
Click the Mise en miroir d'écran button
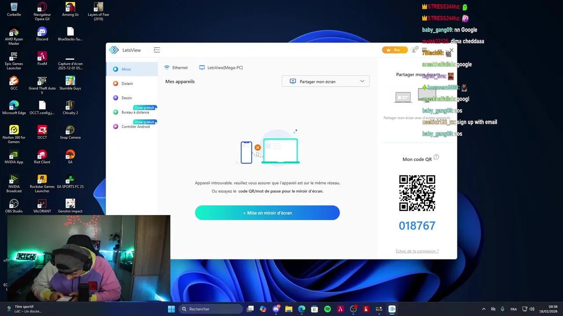click(267, 213)
